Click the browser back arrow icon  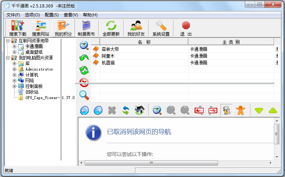tap(84, 110)
